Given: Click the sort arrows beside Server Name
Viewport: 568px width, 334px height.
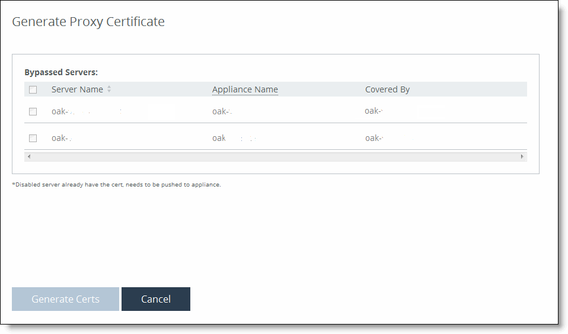Looking at the screenshot, I should [x=109, y=89].
